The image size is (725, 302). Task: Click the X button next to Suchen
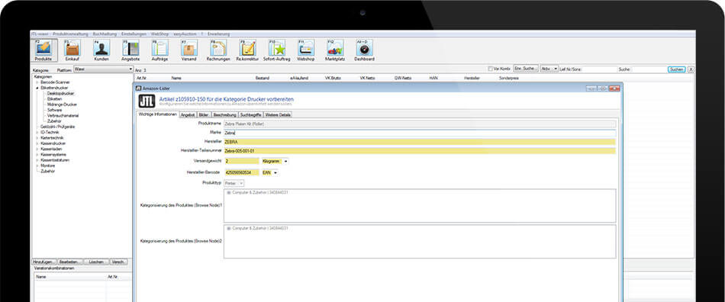tap(691, 69)
